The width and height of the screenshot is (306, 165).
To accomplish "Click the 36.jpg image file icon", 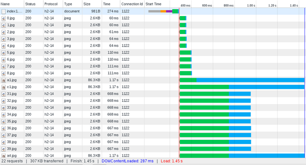I will coord(3,128).
